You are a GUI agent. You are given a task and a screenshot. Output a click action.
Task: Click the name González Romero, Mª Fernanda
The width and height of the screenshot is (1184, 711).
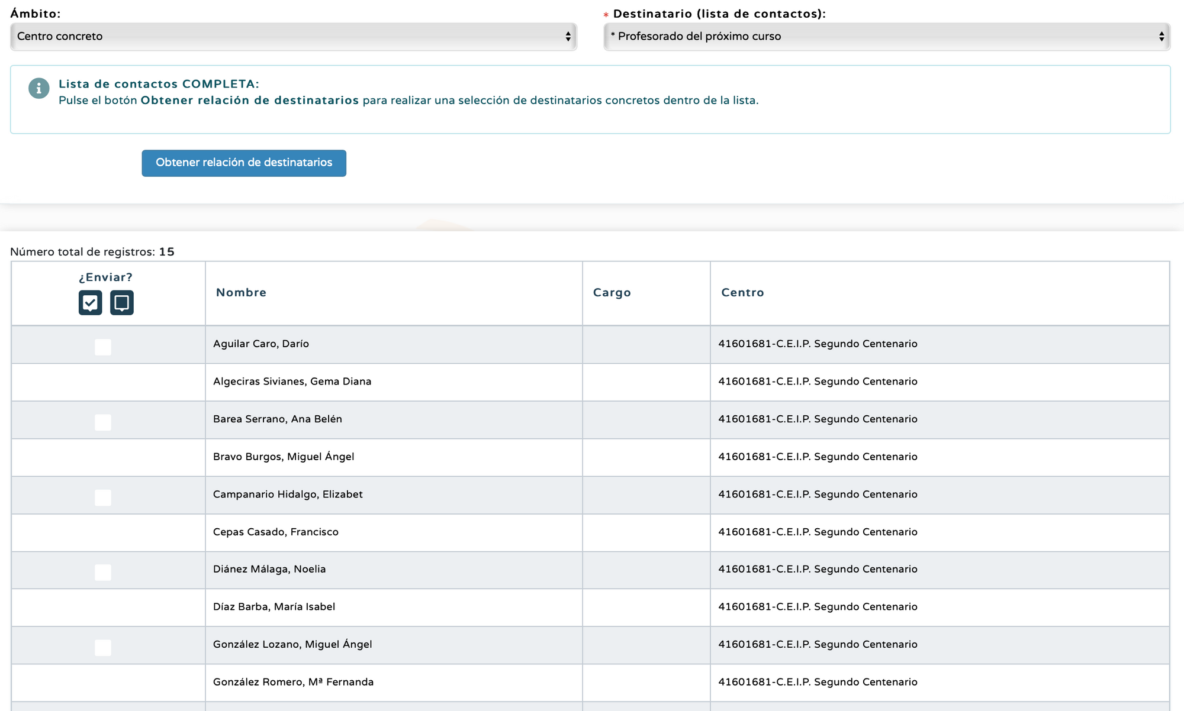pyautogui.click(x=293, y=682)
